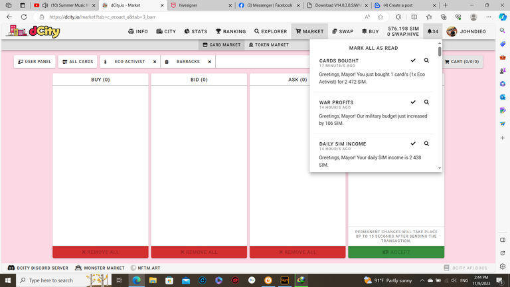Click the taskbar search box
Viewport: 510px width, 287px height.
tap(64, 280)
